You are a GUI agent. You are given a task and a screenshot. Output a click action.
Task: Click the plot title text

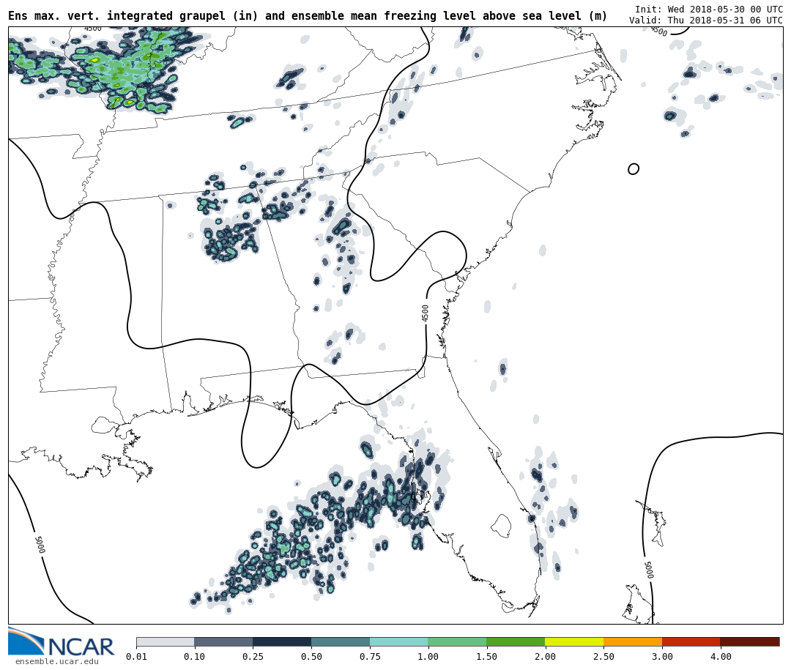coord(307,15)
